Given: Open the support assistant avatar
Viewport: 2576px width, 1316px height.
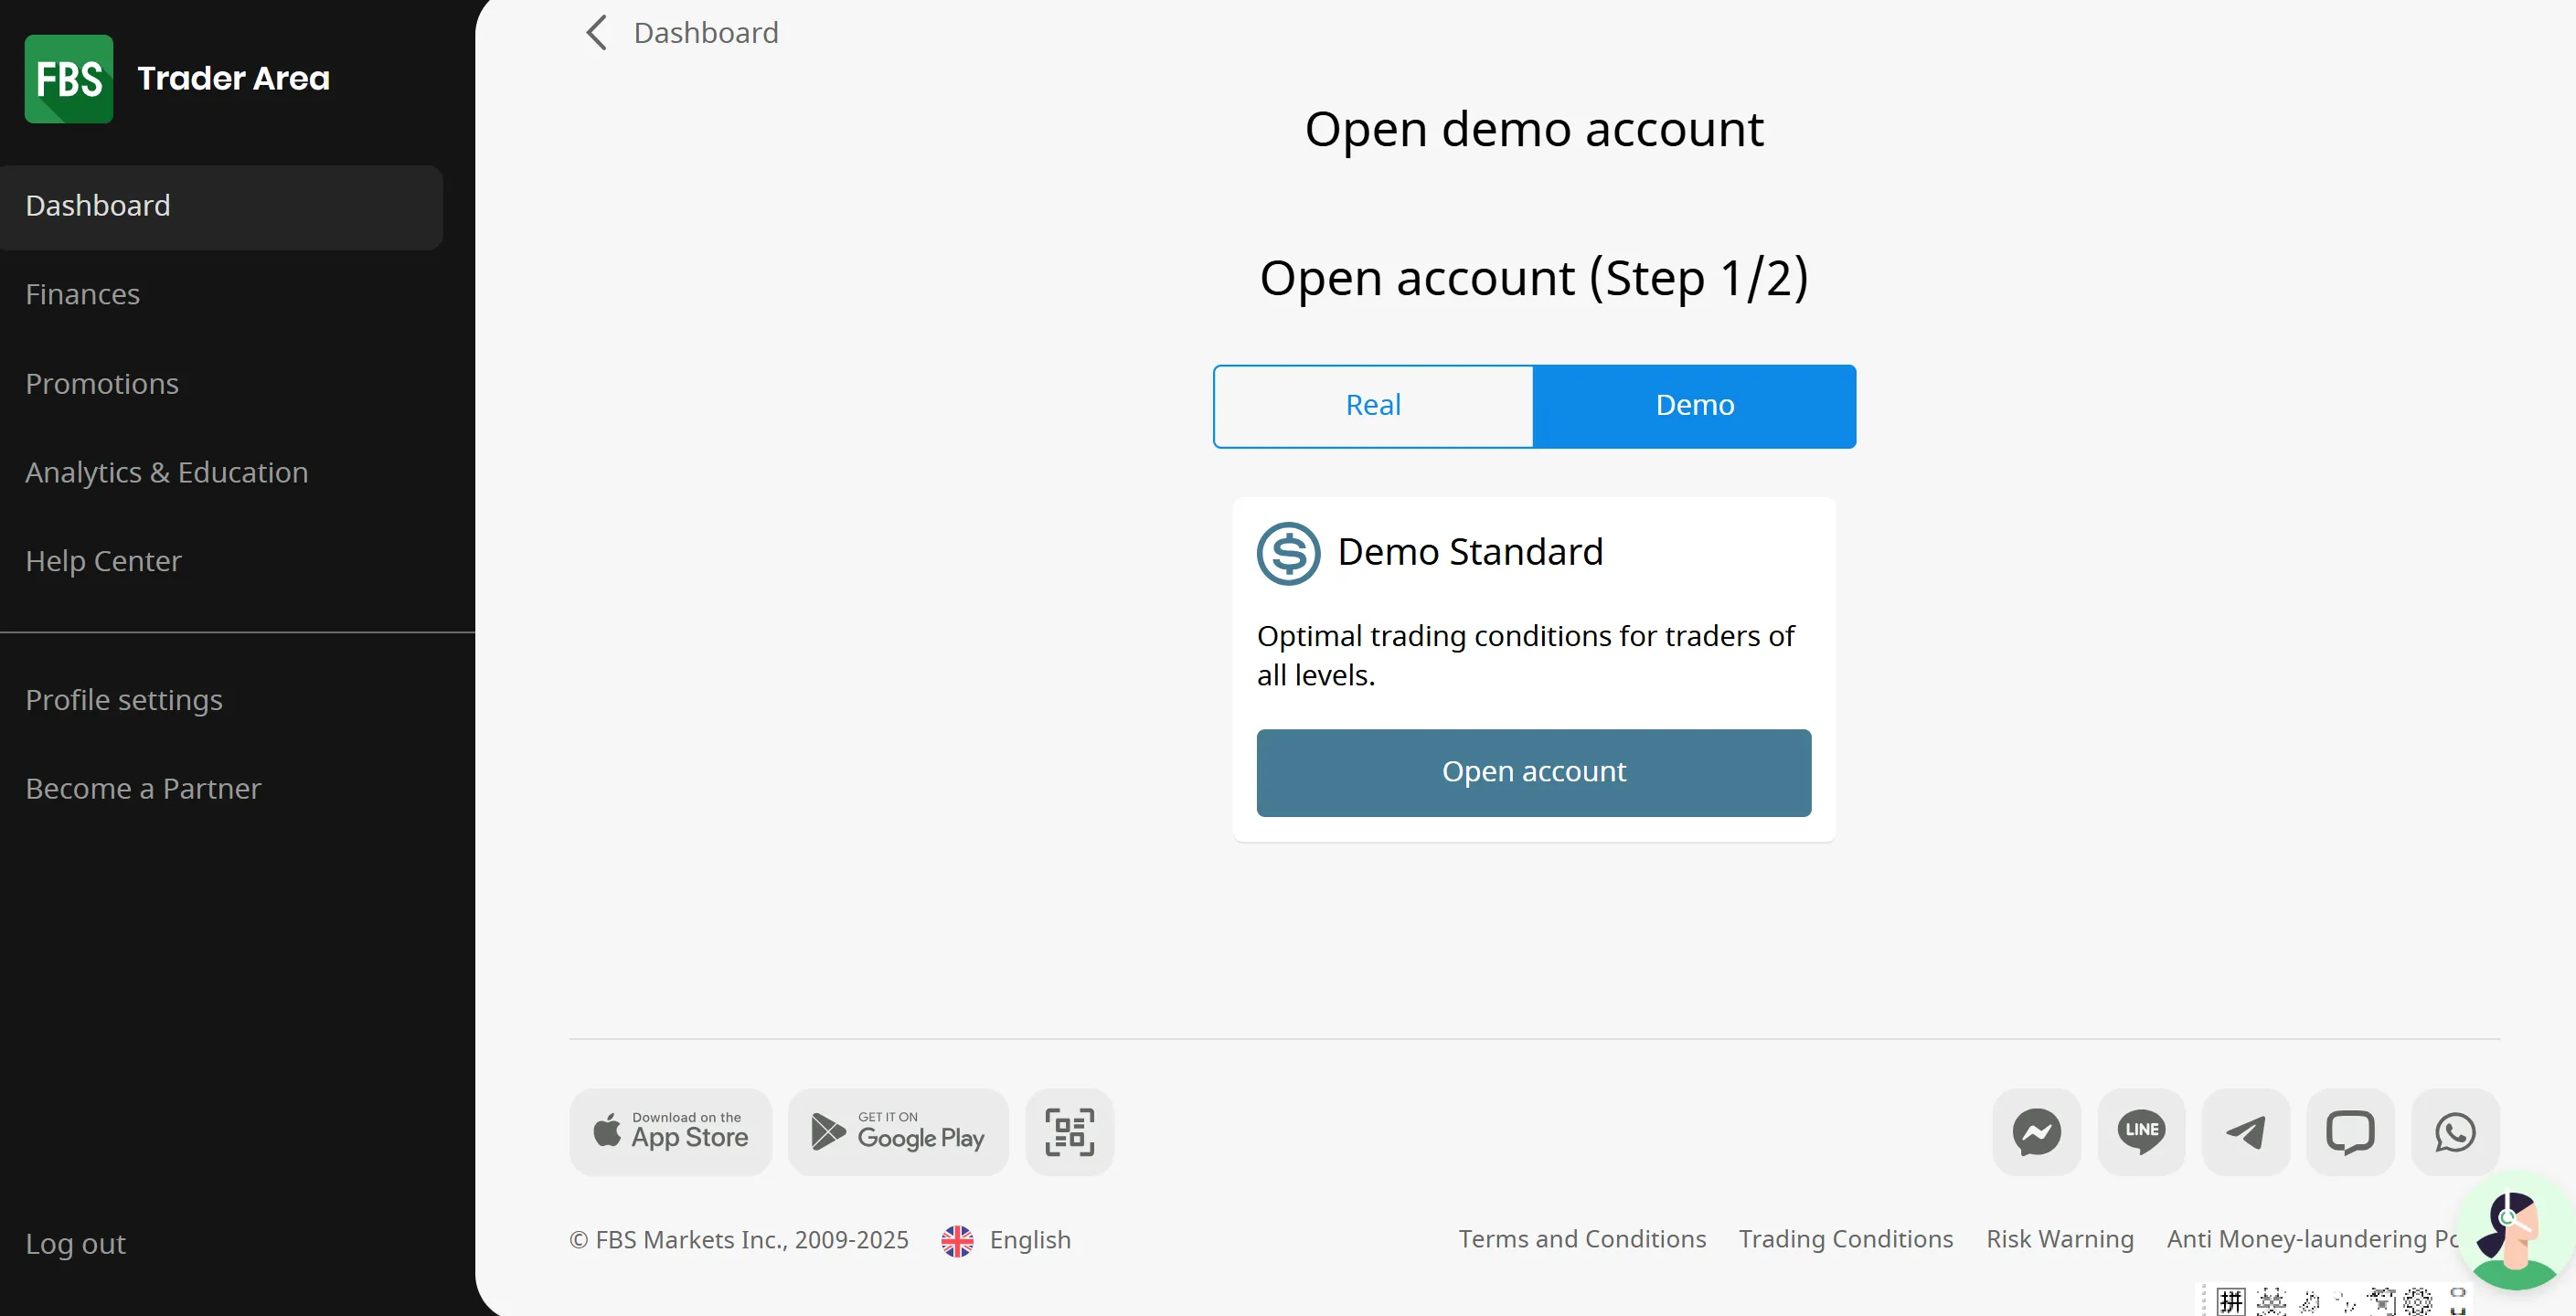Looking at the screenshot, I should tap(2514, 1233).
